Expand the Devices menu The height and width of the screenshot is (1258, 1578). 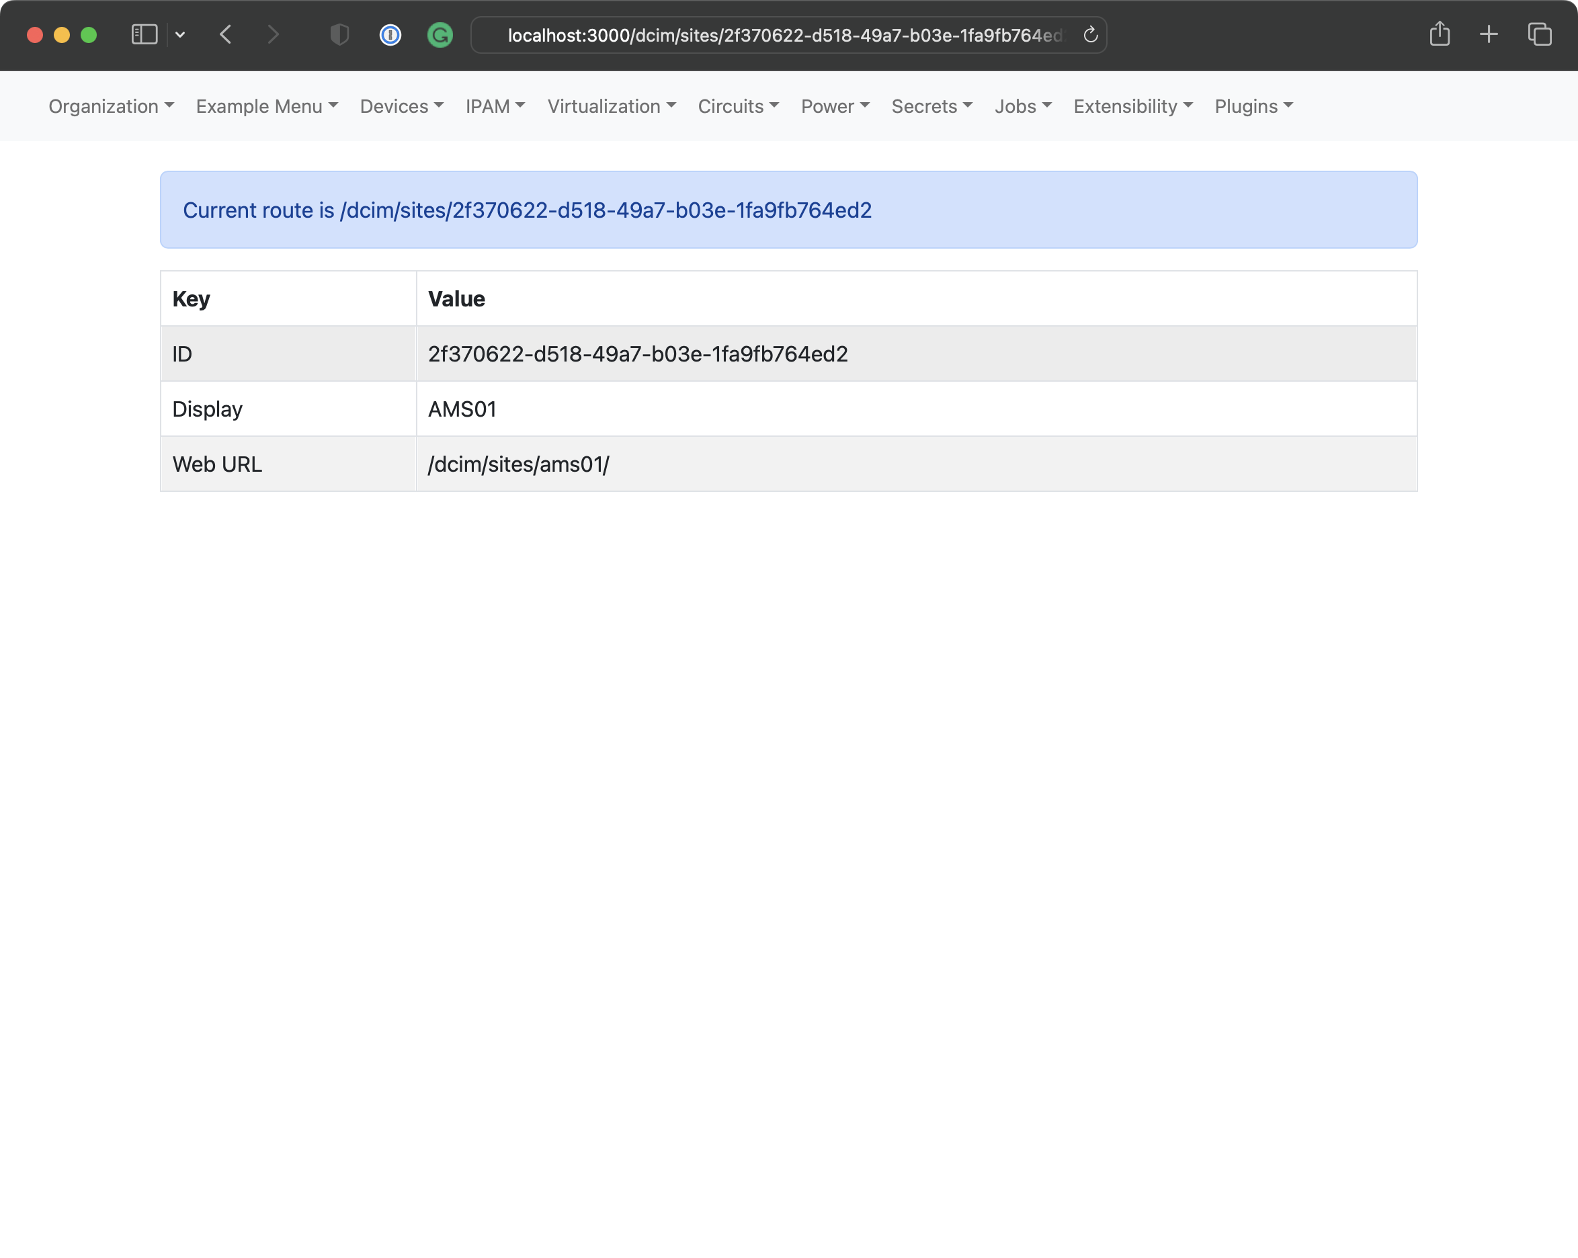401,106
